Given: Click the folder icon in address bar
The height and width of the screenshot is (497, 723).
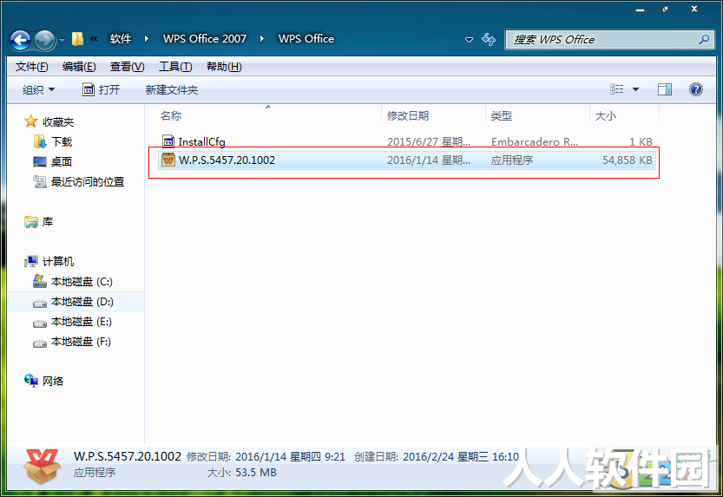Looking at the screenshot, I should [x=77, y=39].
